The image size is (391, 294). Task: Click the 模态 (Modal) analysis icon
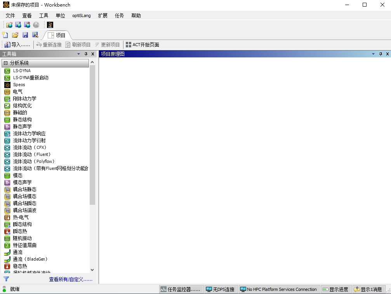(7, 175)
